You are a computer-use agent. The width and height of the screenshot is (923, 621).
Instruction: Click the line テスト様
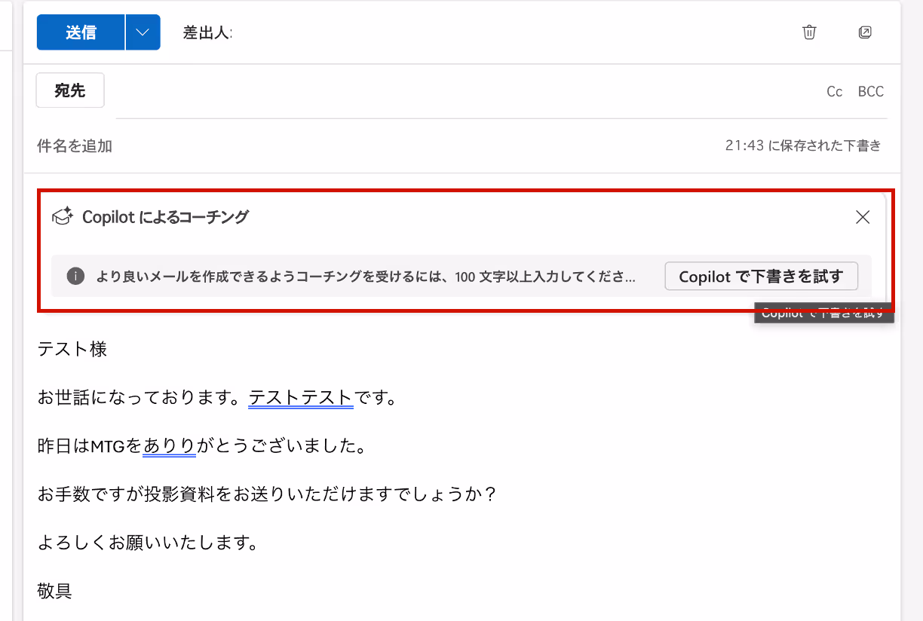click(72, 350)
